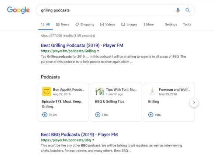Open Best Grilling Podcasts (2019) result
The image size is (214, 159).
click(x=82, y=45)
